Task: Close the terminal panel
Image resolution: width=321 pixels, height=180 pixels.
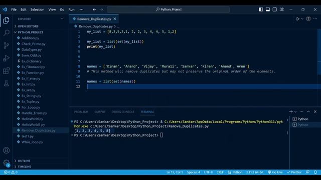Action: [x=315, y=111]
